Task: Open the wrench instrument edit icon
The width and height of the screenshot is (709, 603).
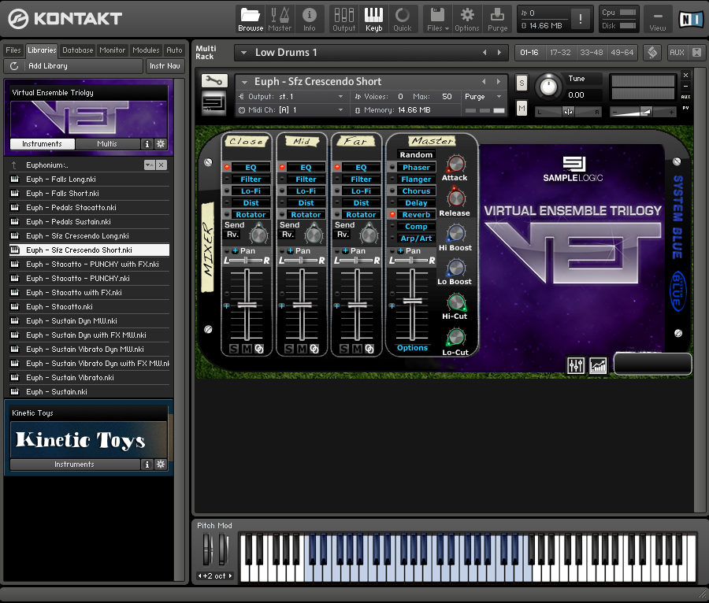Action: [213, 81]
